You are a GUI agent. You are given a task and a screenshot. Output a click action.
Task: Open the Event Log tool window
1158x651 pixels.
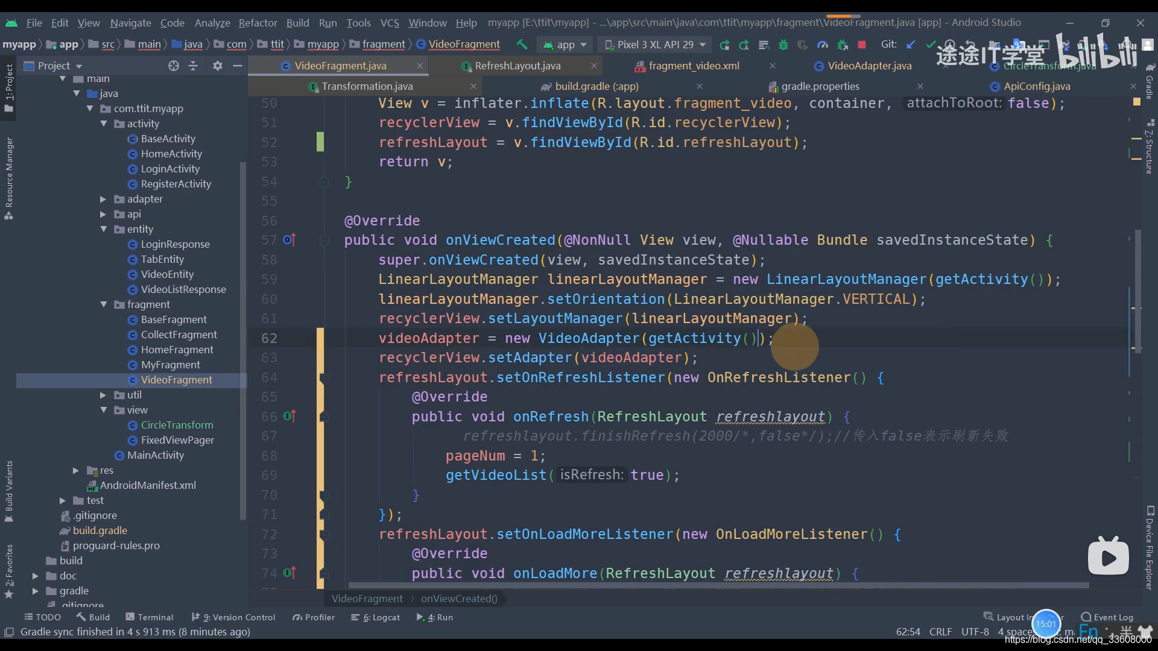click(x=1107, y=617)
